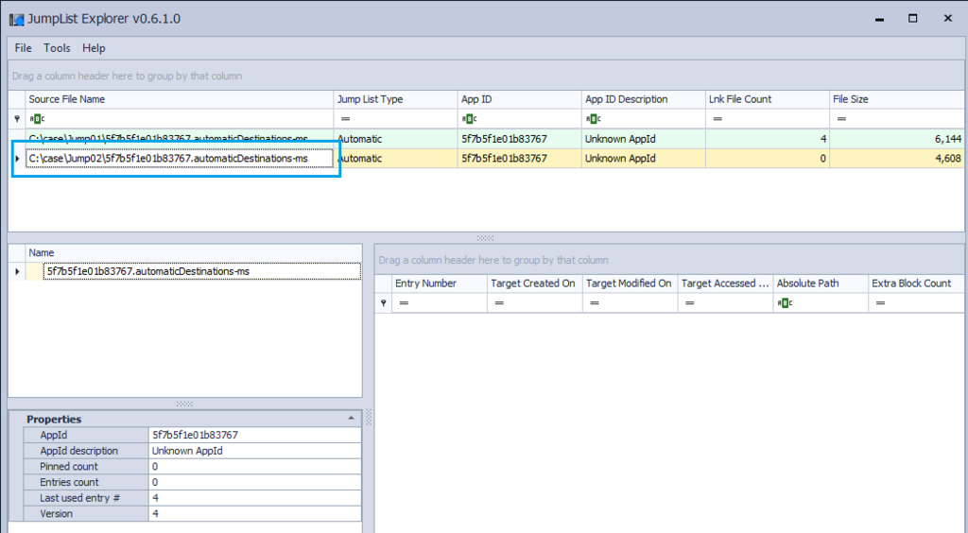Minimize the JumpList Explorer window
Image resolution: width=968 pixels, height=533 pixels.
click(x=880, y=19)
